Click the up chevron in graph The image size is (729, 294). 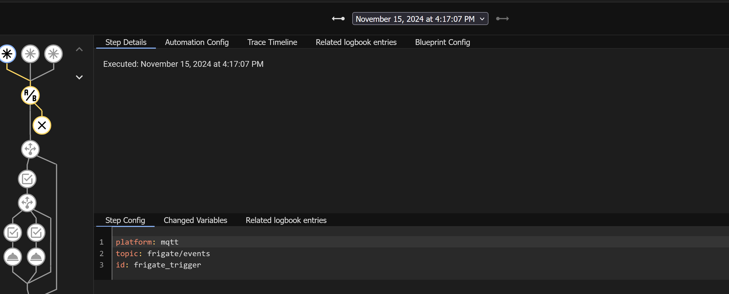point(79,49)
